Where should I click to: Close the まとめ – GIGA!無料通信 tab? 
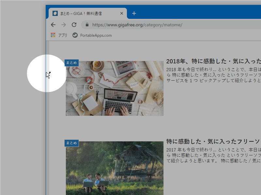(x=122, y=13)
